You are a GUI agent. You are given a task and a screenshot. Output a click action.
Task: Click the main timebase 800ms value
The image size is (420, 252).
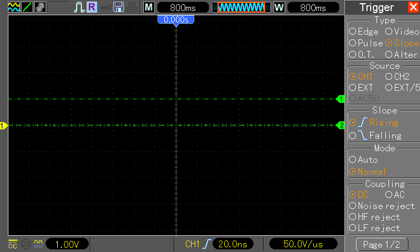click(x=183, y=7)
